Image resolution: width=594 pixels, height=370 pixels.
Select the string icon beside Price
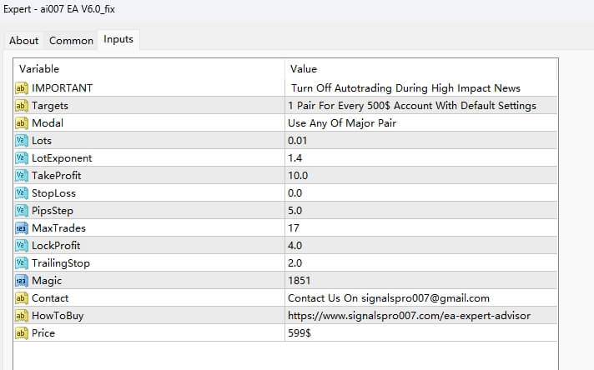22,332
